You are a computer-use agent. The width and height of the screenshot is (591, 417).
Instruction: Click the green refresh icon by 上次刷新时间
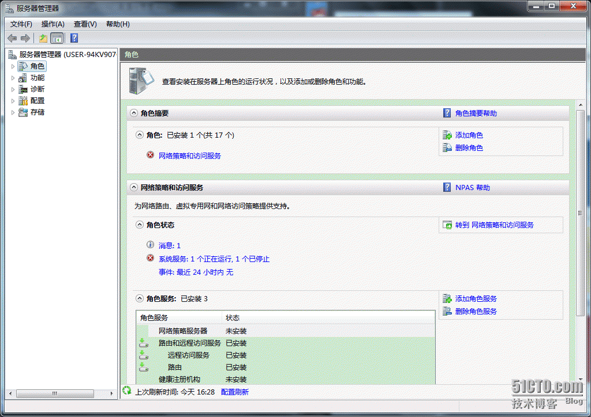(127, 392)
